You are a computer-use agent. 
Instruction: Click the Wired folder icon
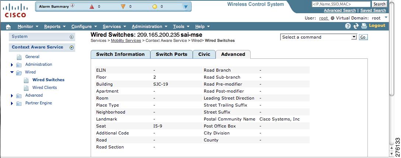(19, 73)
